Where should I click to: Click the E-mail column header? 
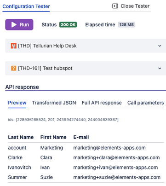click(81, 137)
